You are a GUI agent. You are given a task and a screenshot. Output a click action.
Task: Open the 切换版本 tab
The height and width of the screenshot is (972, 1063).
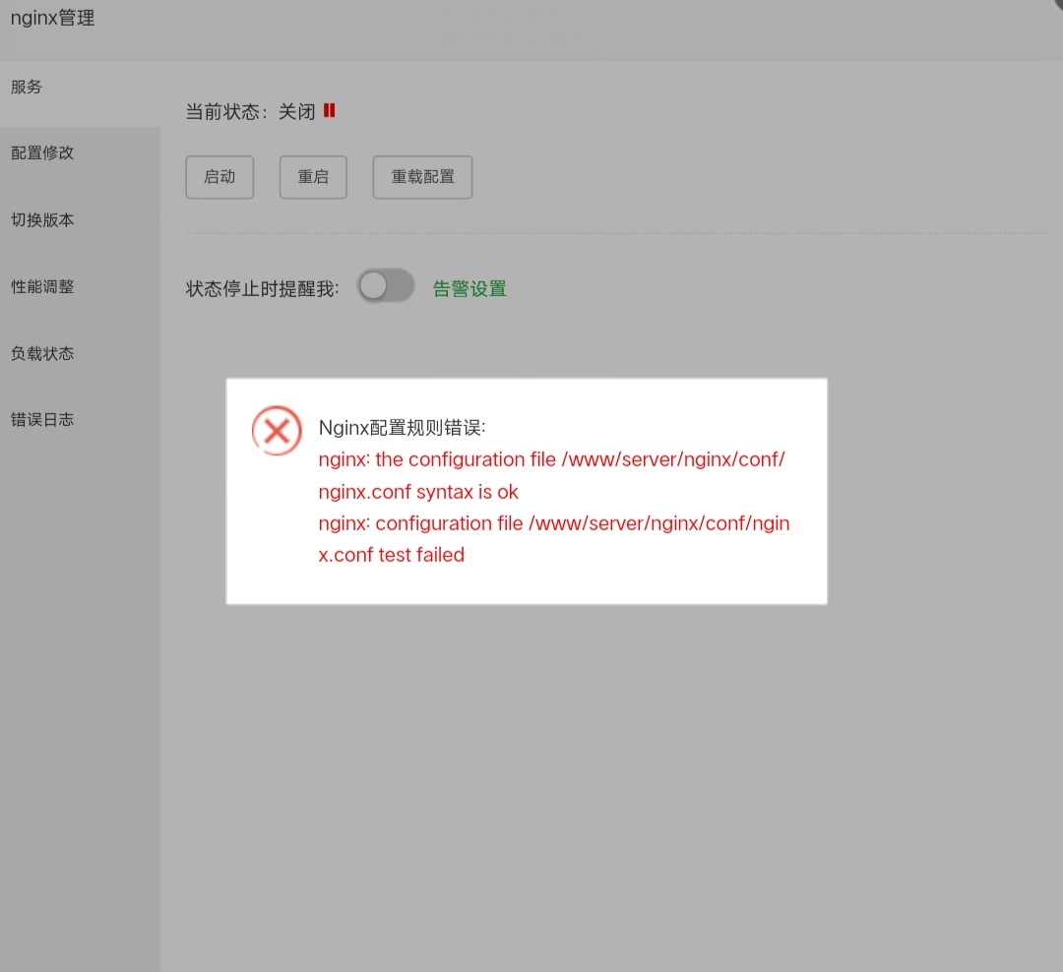(80, 219)
